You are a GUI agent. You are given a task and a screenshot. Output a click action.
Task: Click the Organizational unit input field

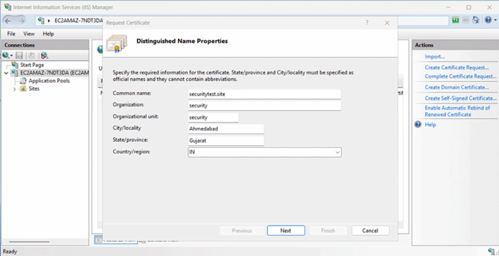coord(213,117)
